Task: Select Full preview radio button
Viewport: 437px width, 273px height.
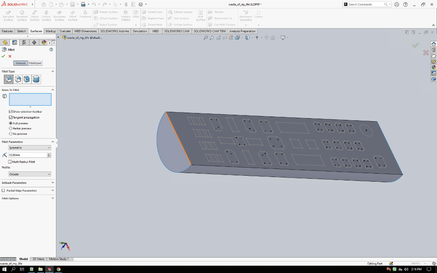Action: click(x=11, y=123)
